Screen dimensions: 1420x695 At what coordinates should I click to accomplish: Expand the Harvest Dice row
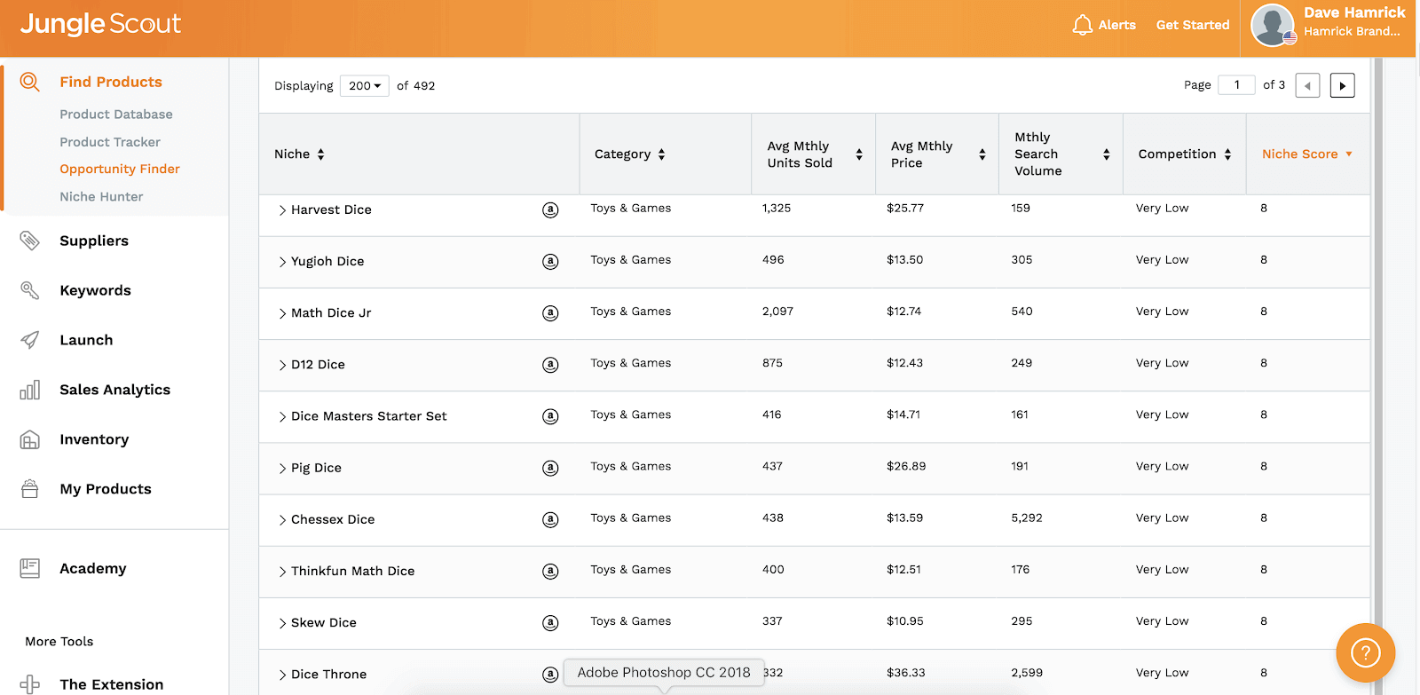point(282,210)
